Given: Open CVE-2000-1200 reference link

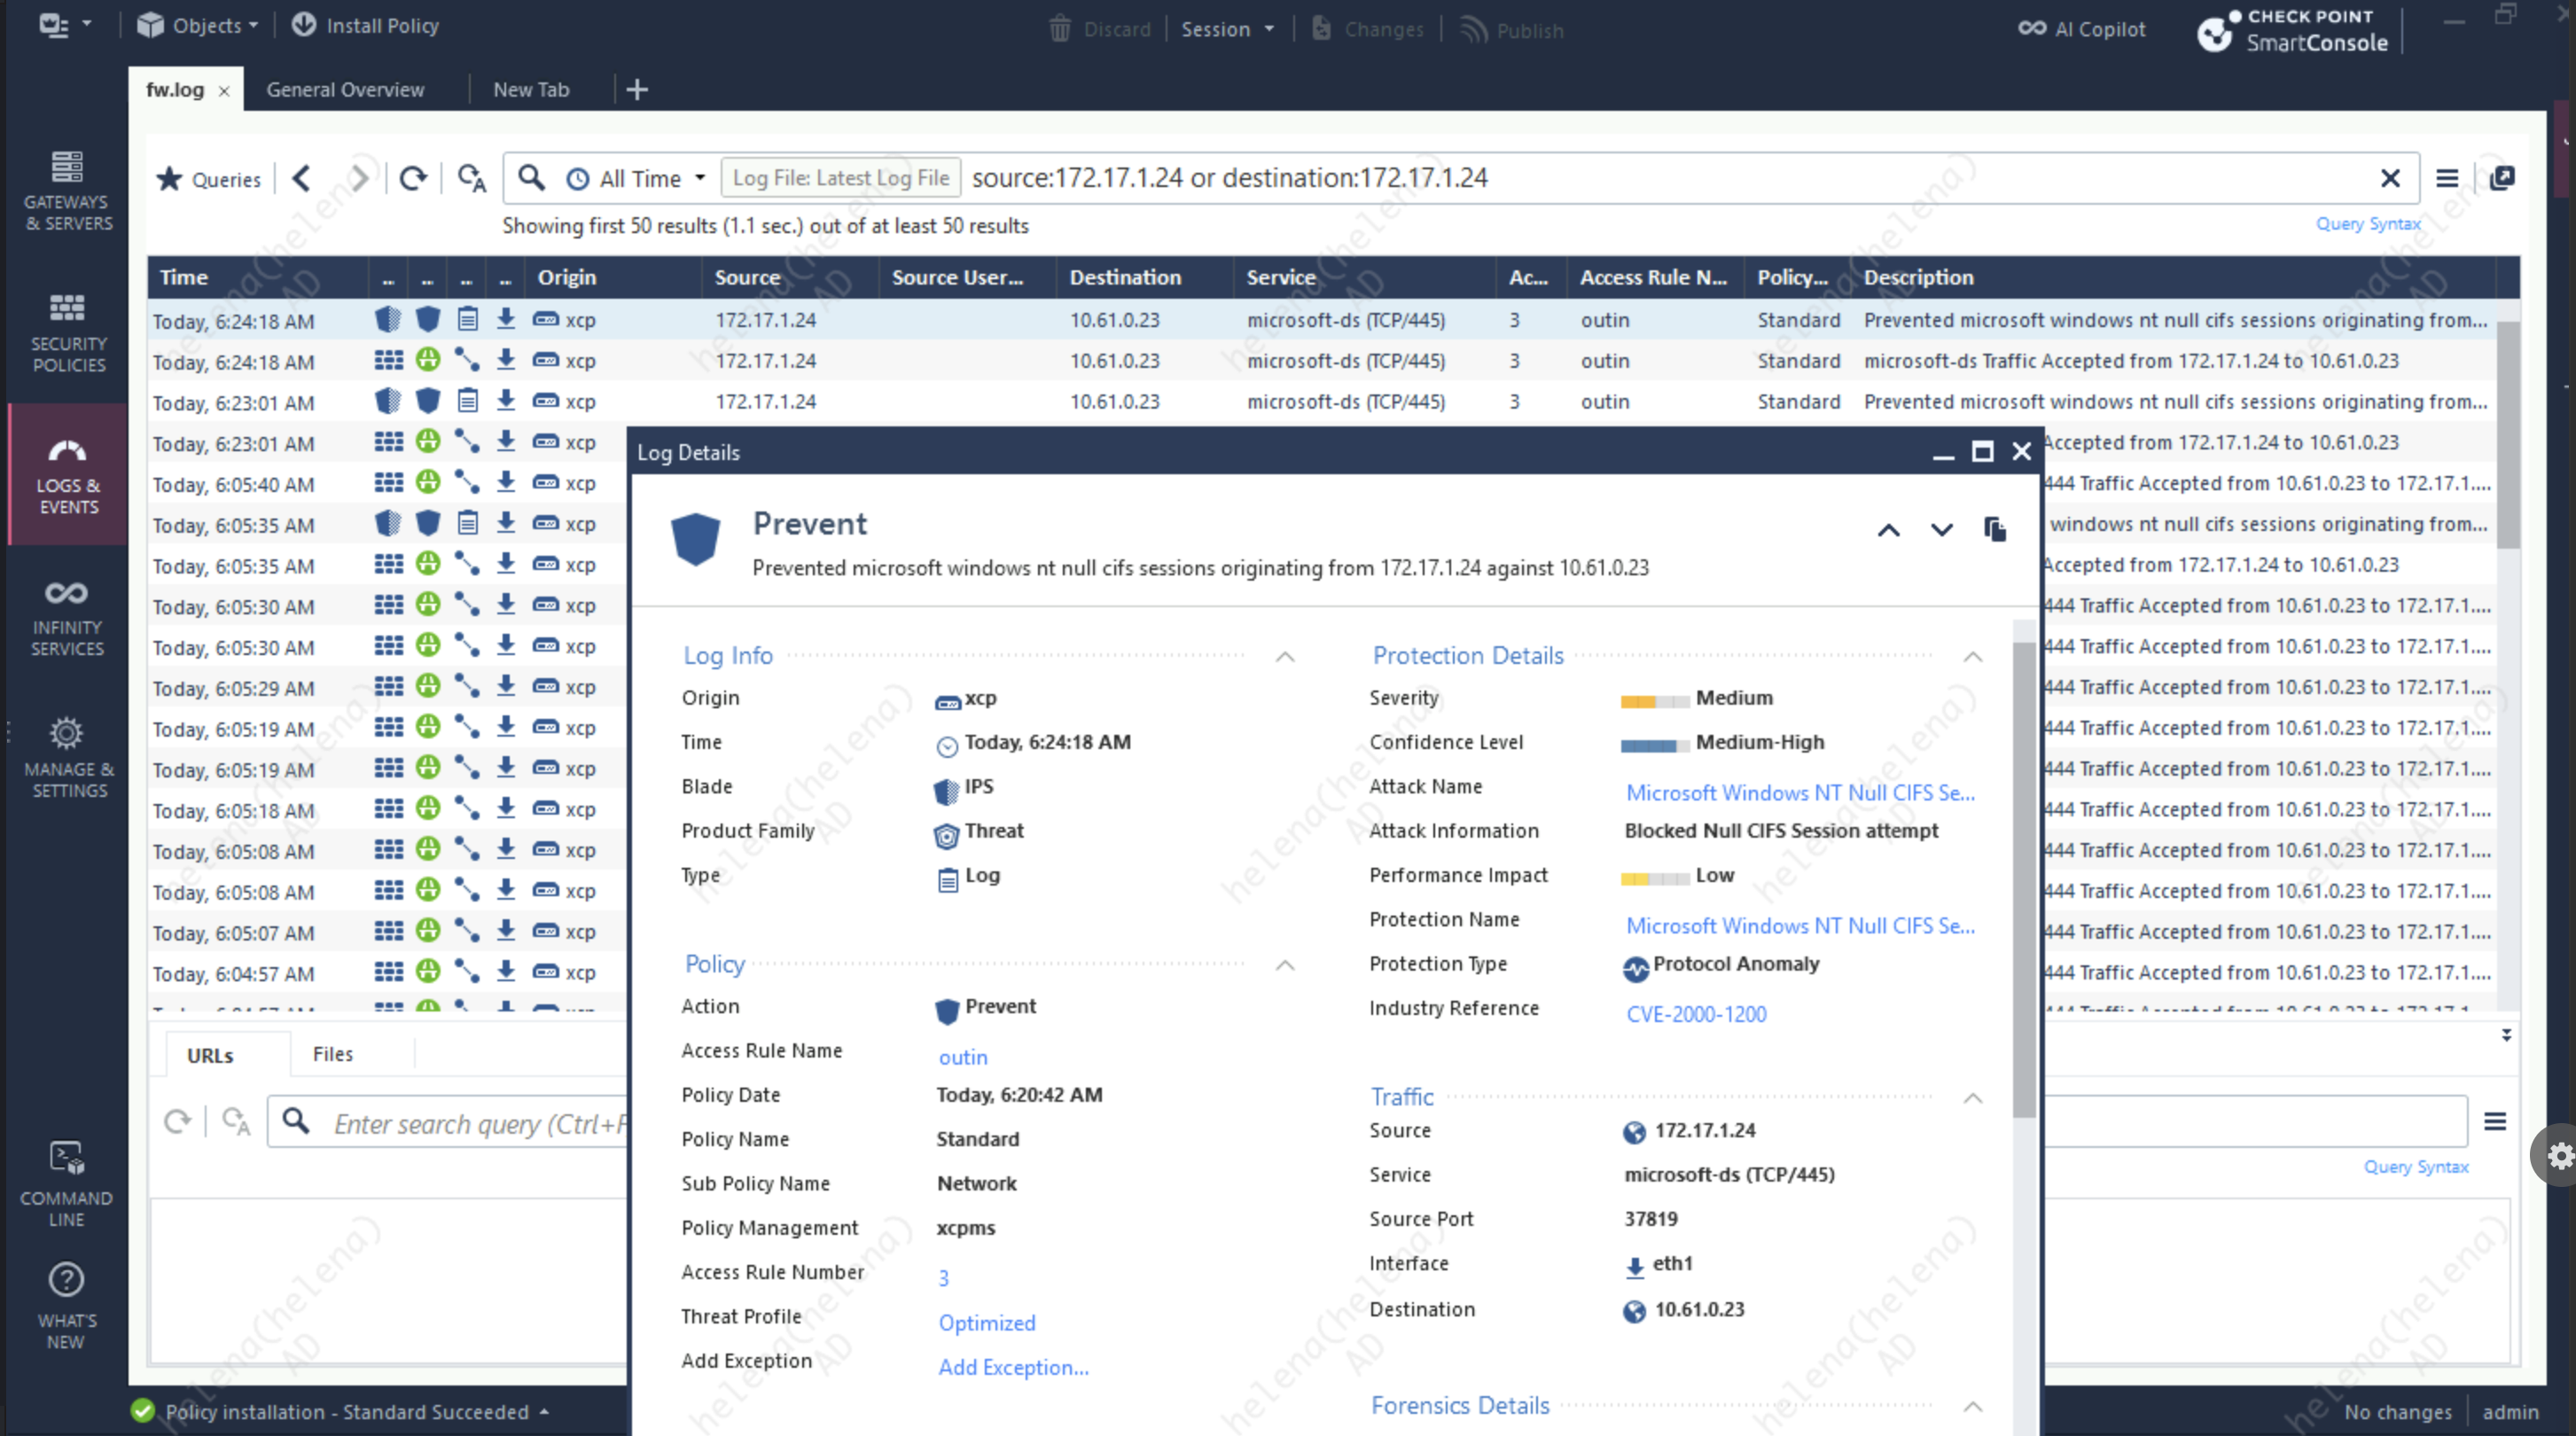Looking at the screenshot, I should click(1696, 1014).
